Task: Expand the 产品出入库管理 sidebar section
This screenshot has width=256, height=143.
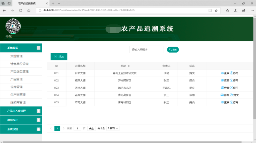Action: (x=39, y=111)
